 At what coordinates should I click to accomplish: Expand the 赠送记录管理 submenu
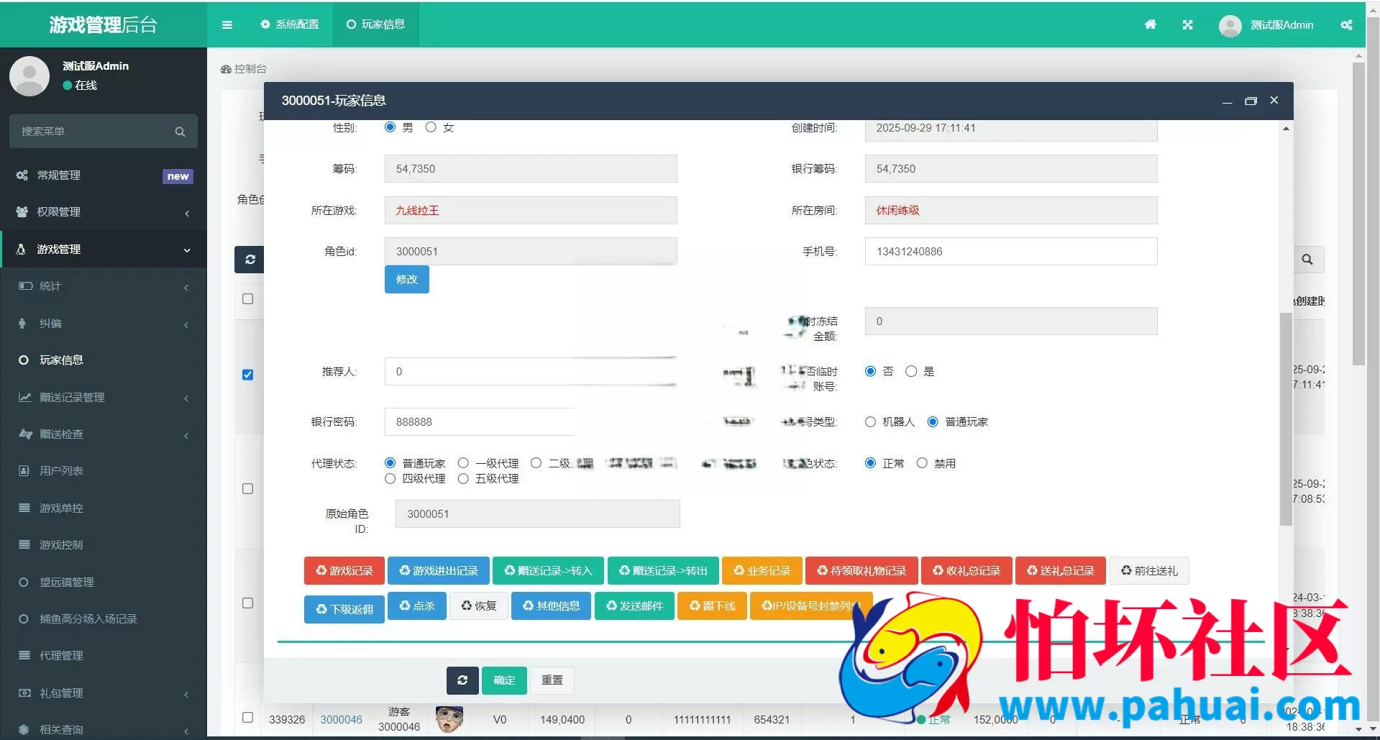click(104, 398)
